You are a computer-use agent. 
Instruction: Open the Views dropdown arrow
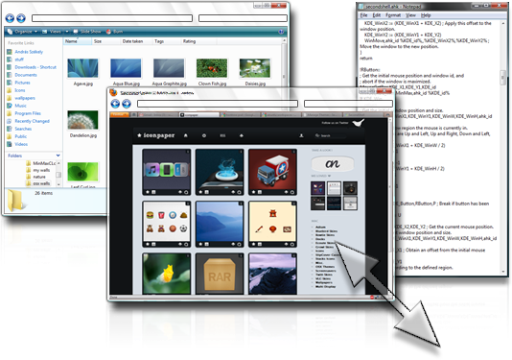pyautogui.click(x=67, y=32)
